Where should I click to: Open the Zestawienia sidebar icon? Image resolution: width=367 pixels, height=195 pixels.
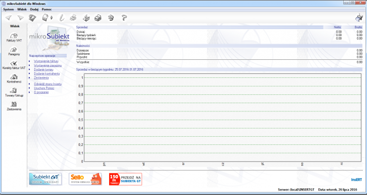tap(14, 106)
